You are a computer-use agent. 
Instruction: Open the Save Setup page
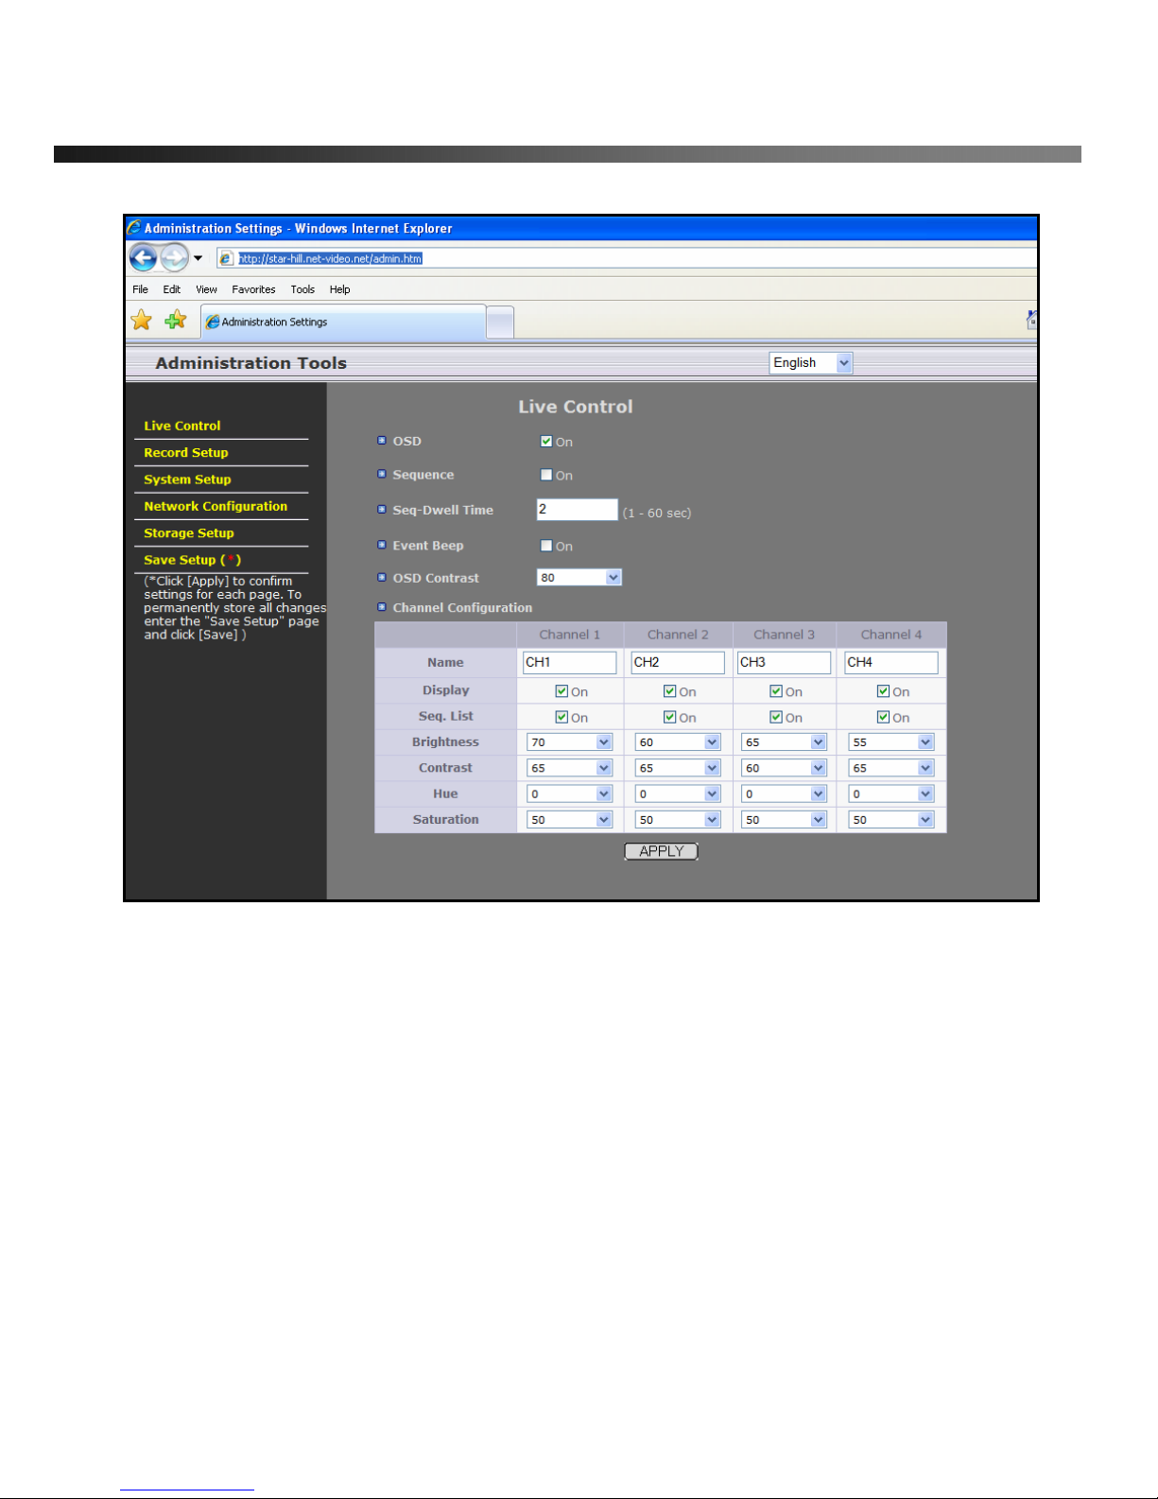[192, 560]
